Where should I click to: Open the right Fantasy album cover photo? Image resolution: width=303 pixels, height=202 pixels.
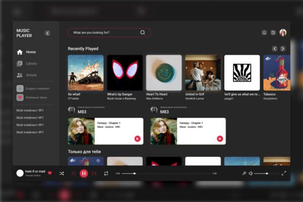164,131
